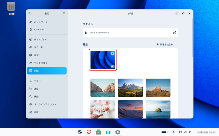
Task: Open the Files app in taskbar
Action: pyautogui.click(x=99, y=132)
